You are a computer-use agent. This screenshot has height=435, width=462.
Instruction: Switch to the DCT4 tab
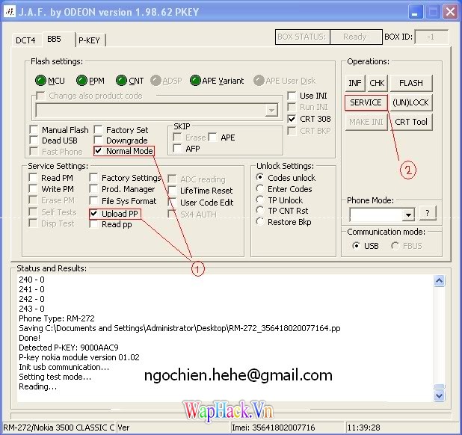(x=25, y=40)
